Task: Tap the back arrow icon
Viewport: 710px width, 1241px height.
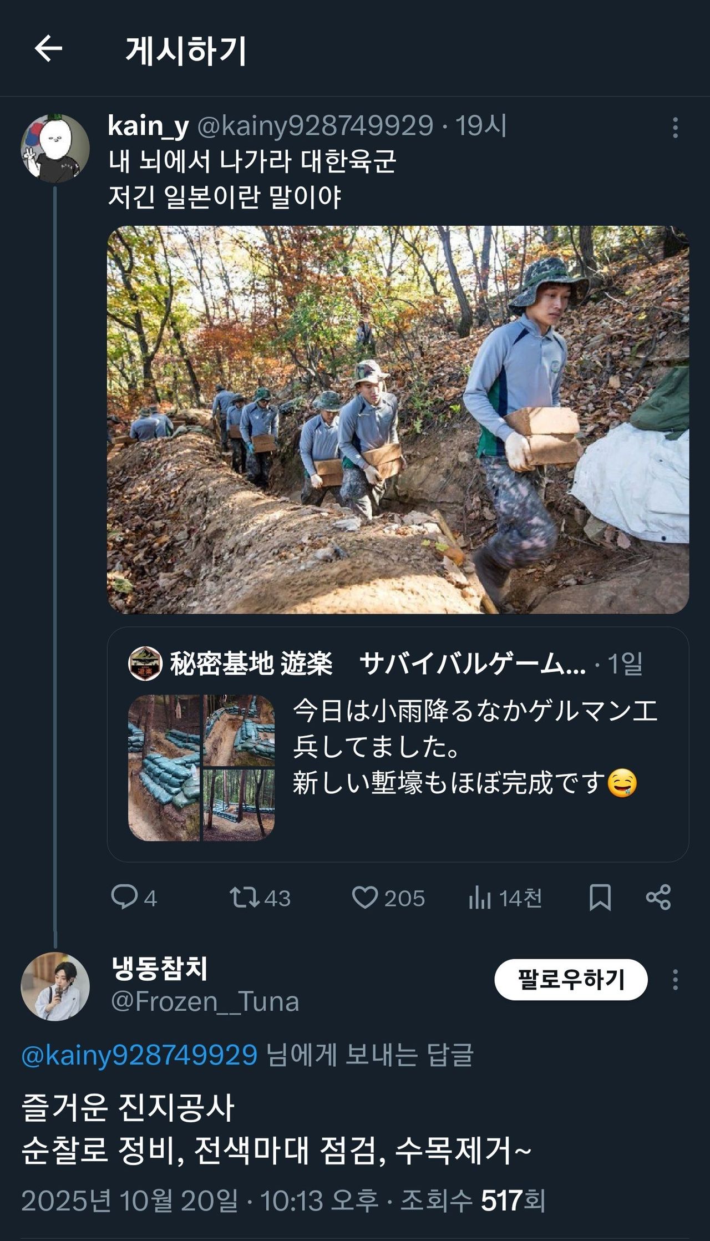Action: pyautogui.click(x=48, y=49)
